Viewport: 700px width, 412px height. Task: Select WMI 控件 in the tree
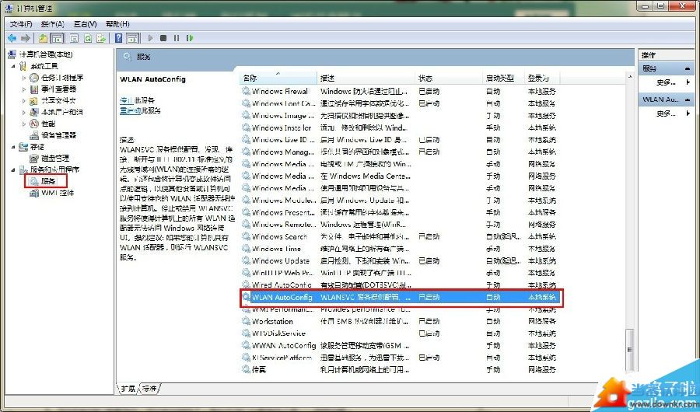[58, 193]
